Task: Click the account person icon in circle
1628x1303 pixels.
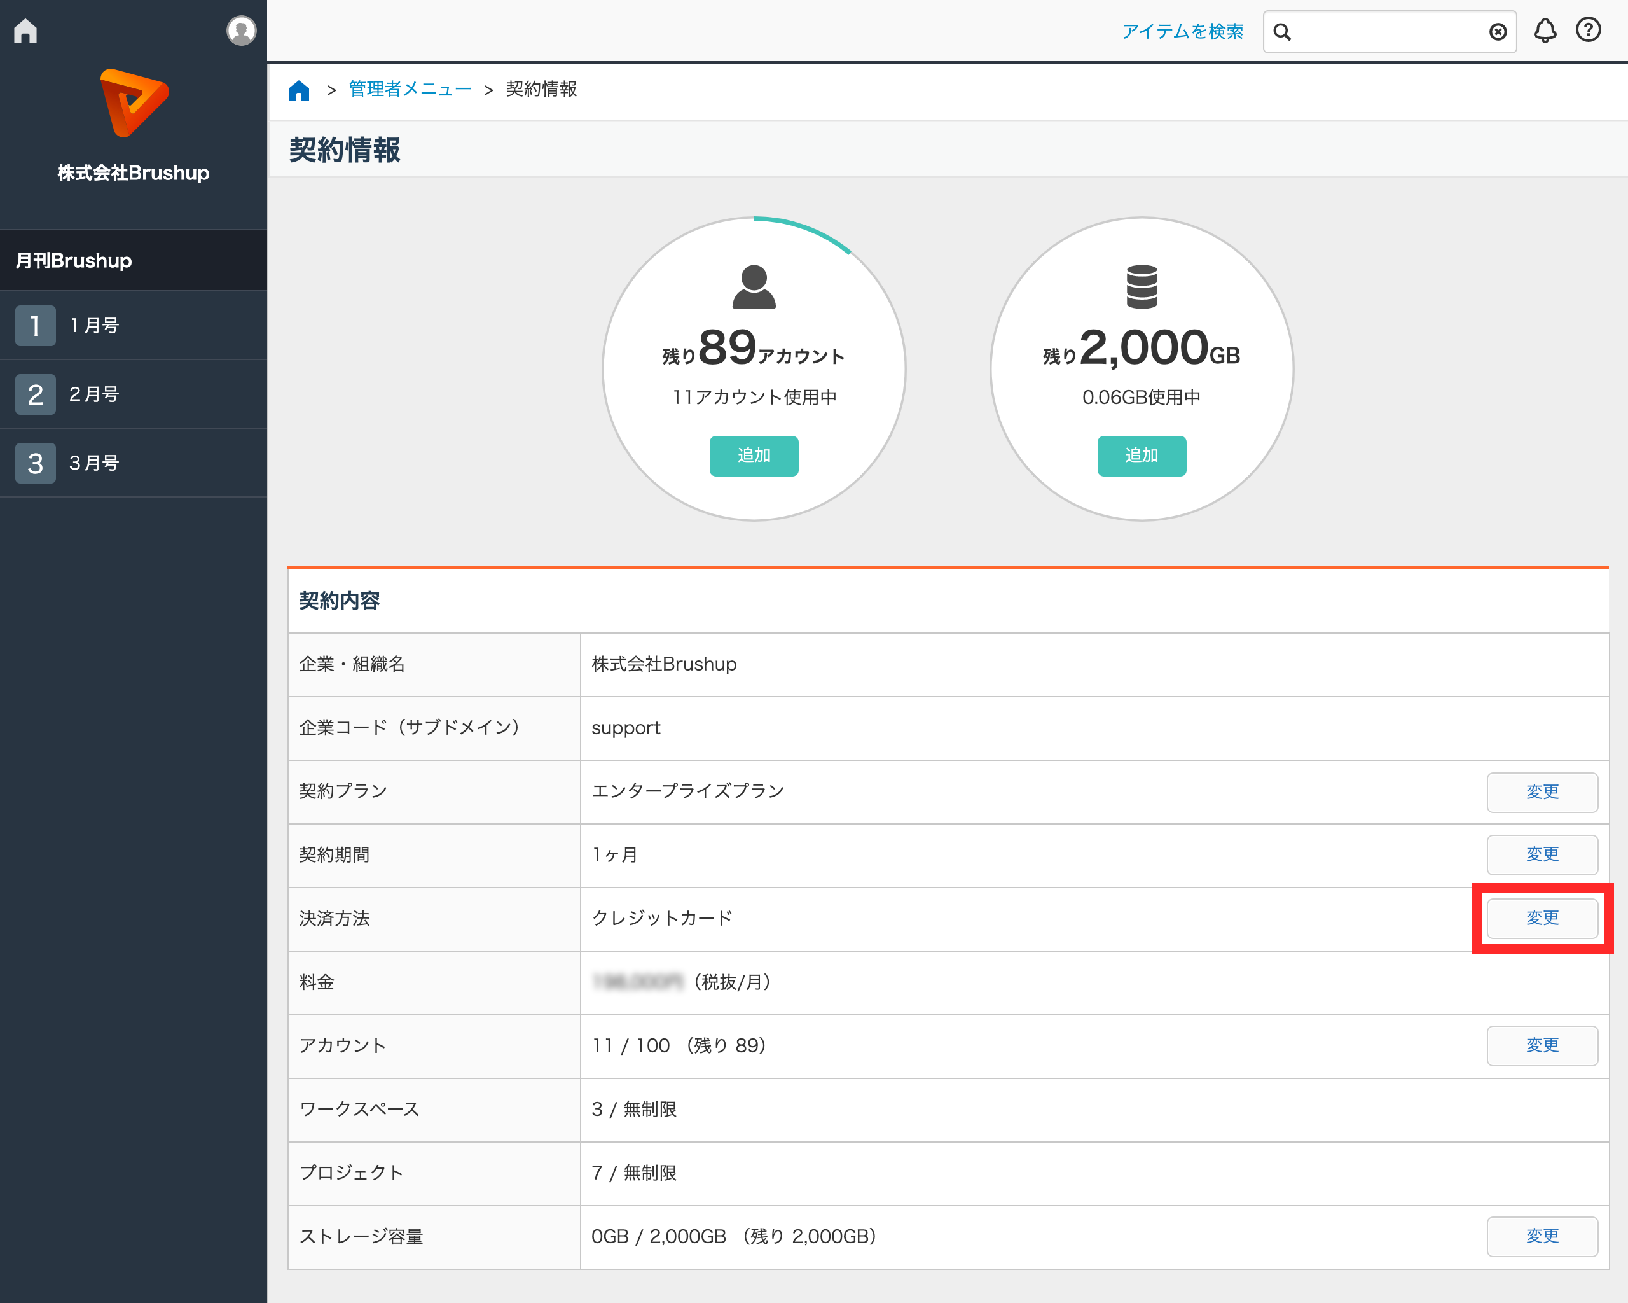Action: tap(754, 286)
